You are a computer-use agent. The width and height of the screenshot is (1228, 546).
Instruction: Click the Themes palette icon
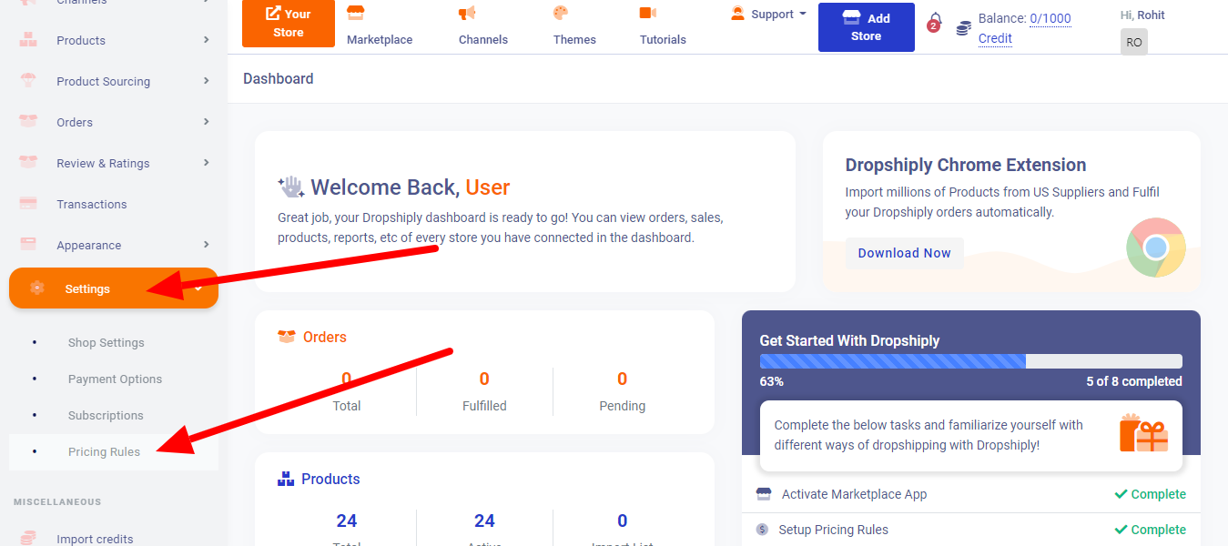pos(561,14)
